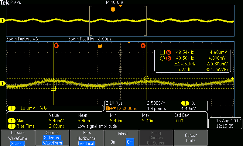Click the trigger level arrow at right edge

(232, 78)
